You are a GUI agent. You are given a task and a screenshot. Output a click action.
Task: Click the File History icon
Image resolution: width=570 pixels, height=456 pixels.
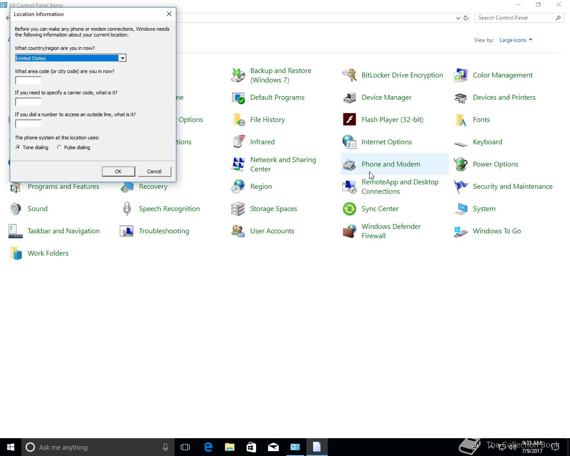238,120
